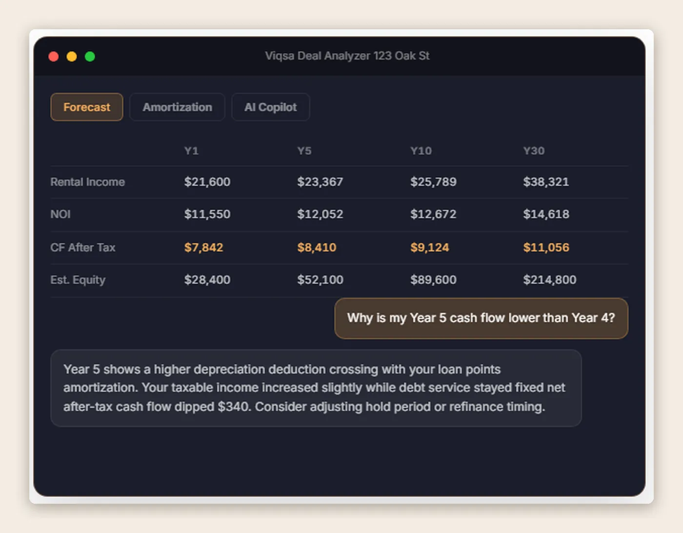Image resolution: width=683 pixels, height=533 pixels.
Task: Click the Est. Equity row label
Action: coord(78,280)
